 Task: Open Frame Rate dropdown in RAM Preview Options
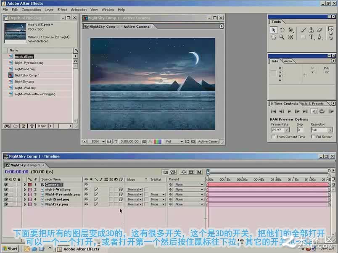(287, 130)
